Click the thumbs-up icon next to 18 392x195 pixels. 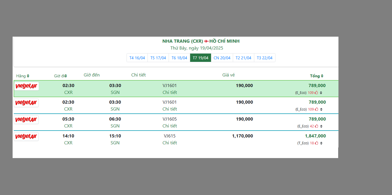pos(316,143)
